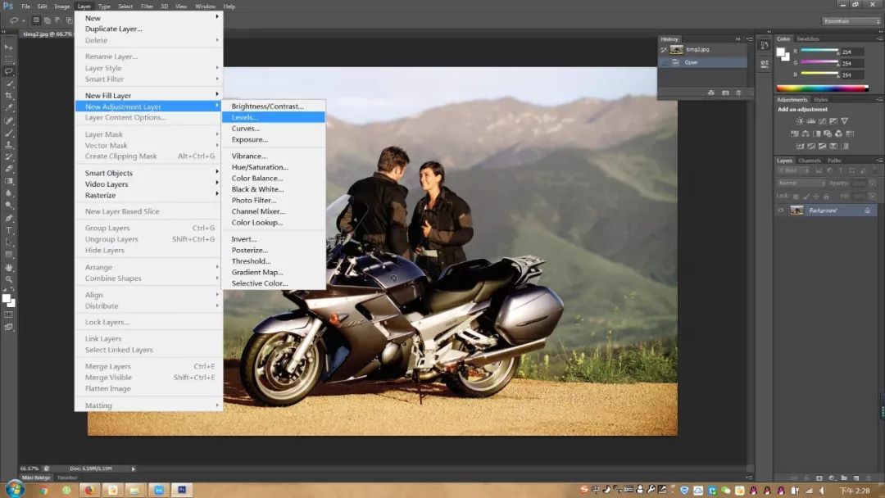Select the Hand tool
The height and width of the screenshot is (498, 885).
(9, 267)
